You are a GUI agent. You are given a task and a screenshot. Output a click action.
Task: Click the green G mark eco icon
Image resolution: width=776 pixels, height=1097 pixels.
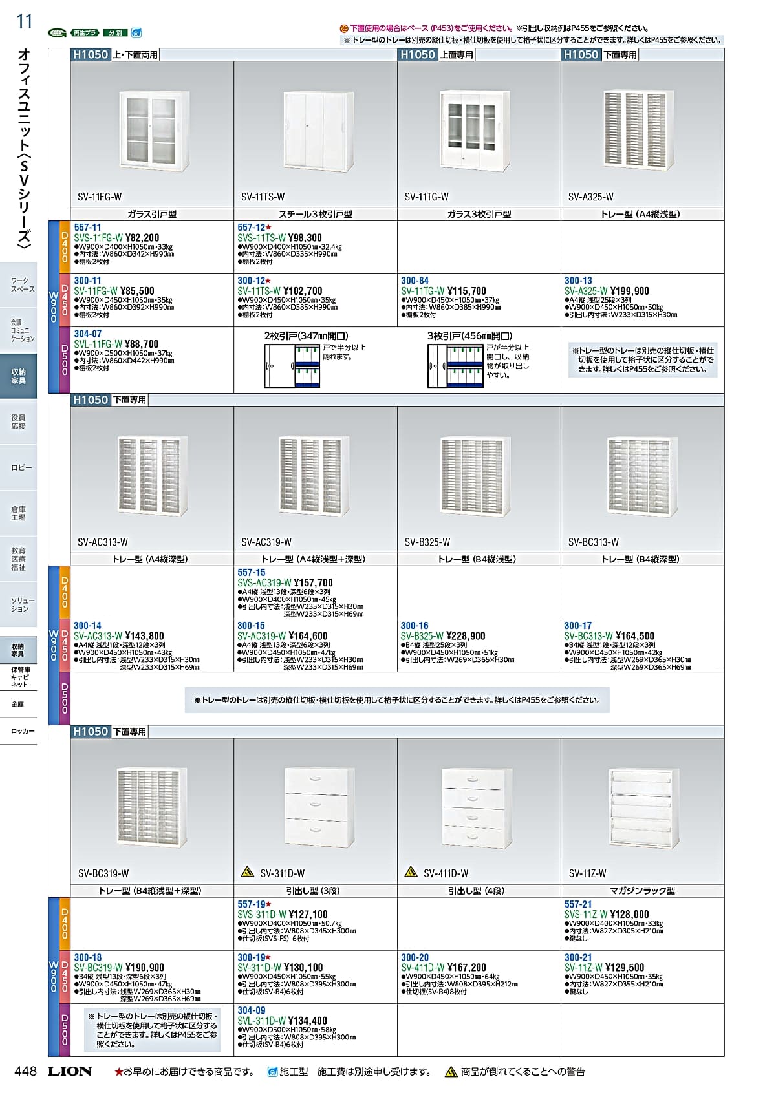click(x=57, y=33)
